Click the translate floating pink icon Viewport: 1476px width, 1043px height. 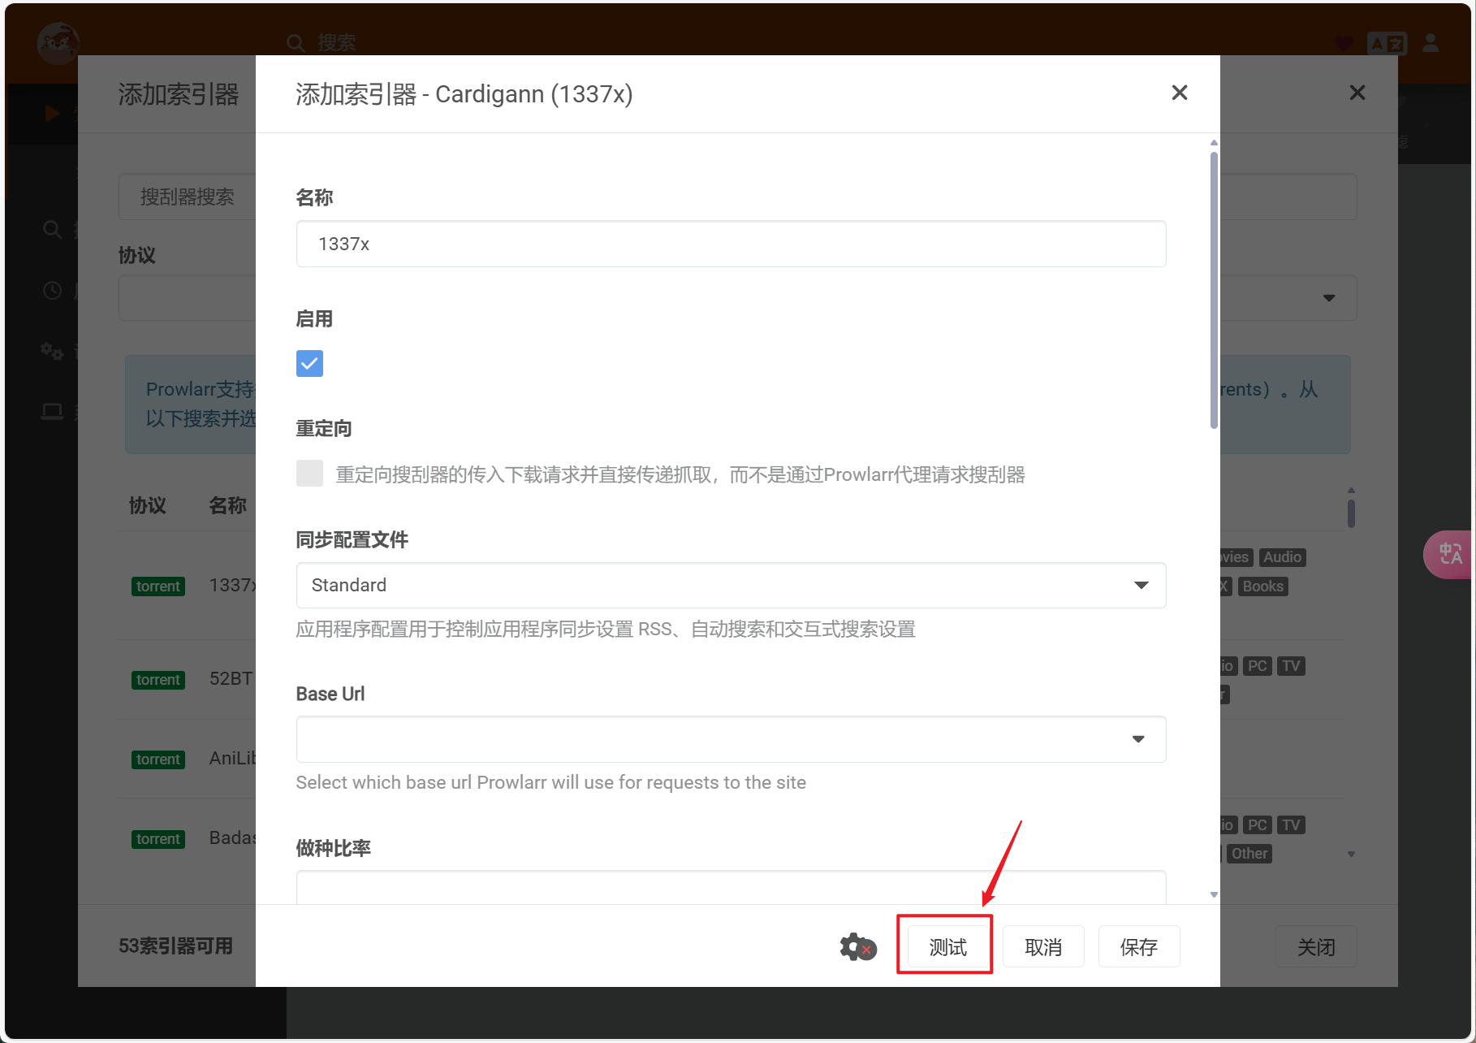point(1450,554)
